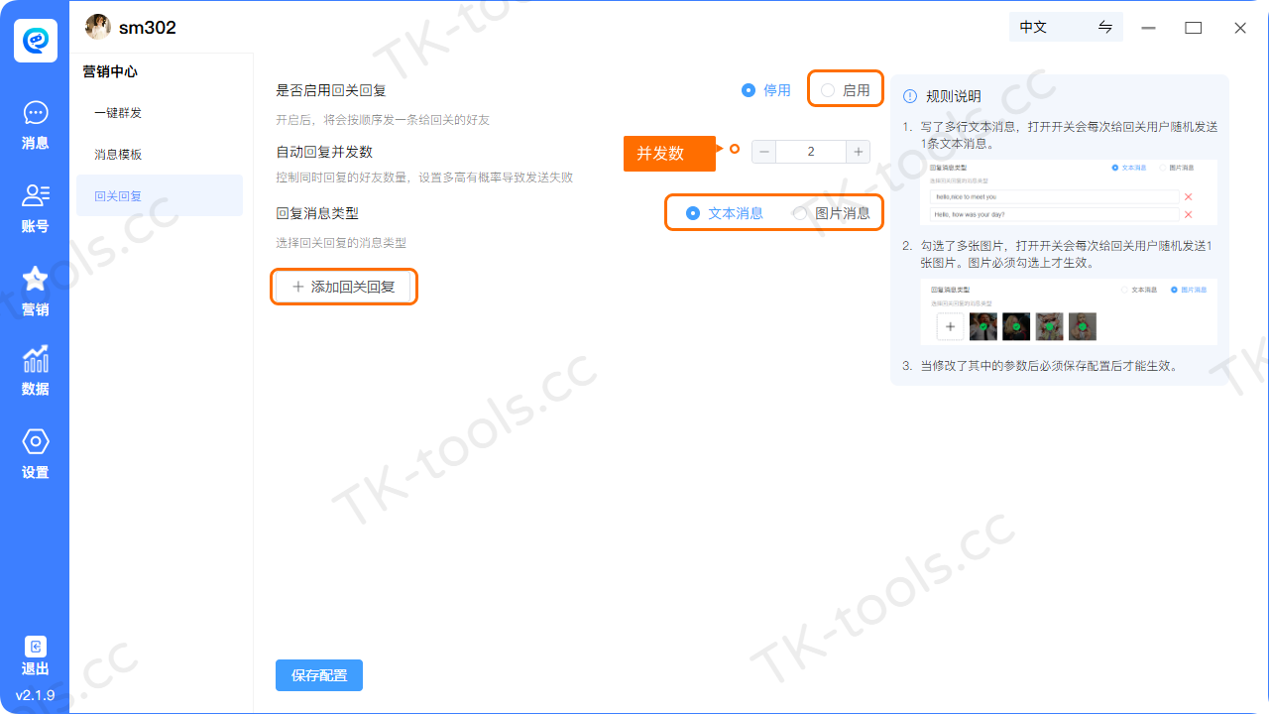Close the application window

tap(1240, 28)
